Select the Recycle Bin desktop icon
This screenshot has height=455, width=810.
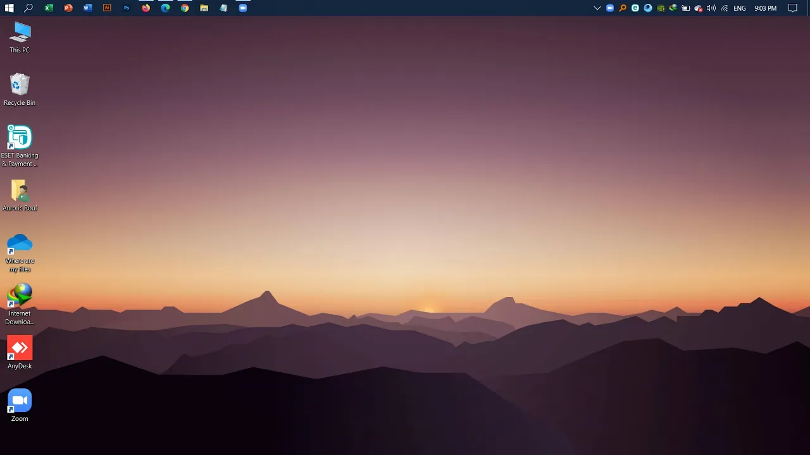tap(20, 90)
